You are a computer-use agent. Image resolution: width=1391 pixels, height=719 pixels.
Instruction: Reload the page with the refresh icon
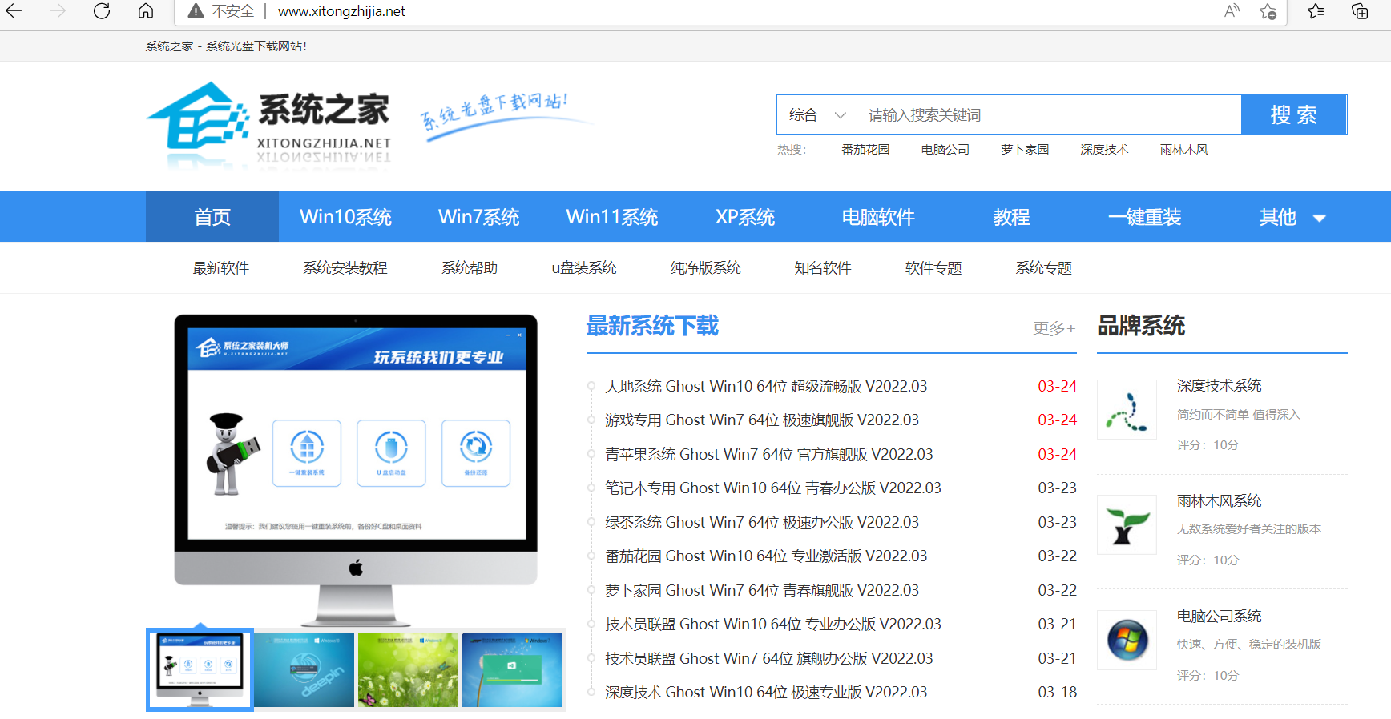pos(102,11)
